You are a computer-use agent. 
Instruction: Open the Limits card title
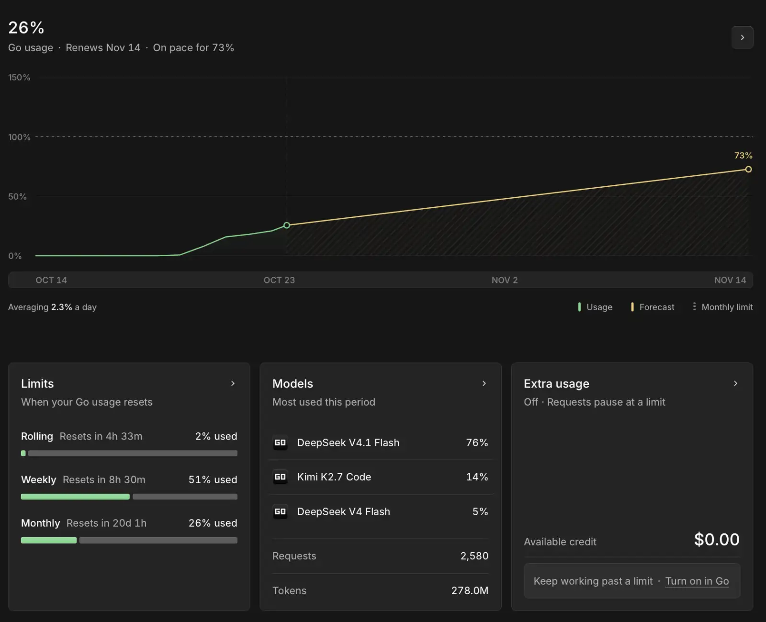pyautogui.click(x=37, y=384)
